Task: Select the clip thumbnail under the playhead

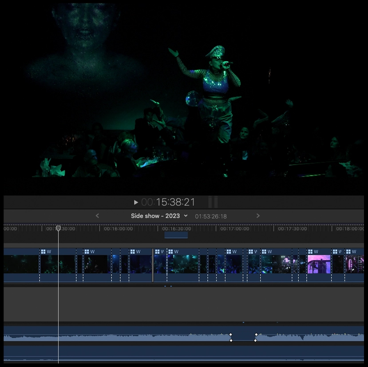Action: 58,264
